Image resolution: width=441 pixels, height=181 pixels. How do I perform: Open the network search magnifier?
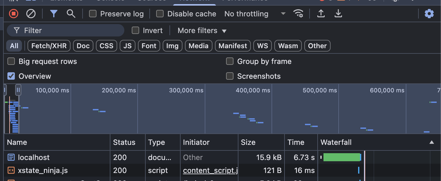click(71, 14)
